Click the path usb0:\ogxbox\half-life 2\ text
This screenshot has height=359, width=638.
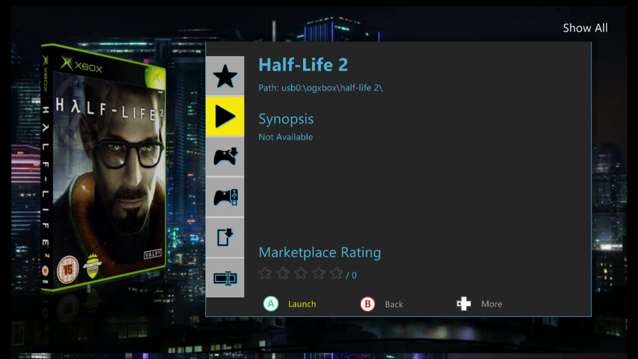tap(321, 88)
